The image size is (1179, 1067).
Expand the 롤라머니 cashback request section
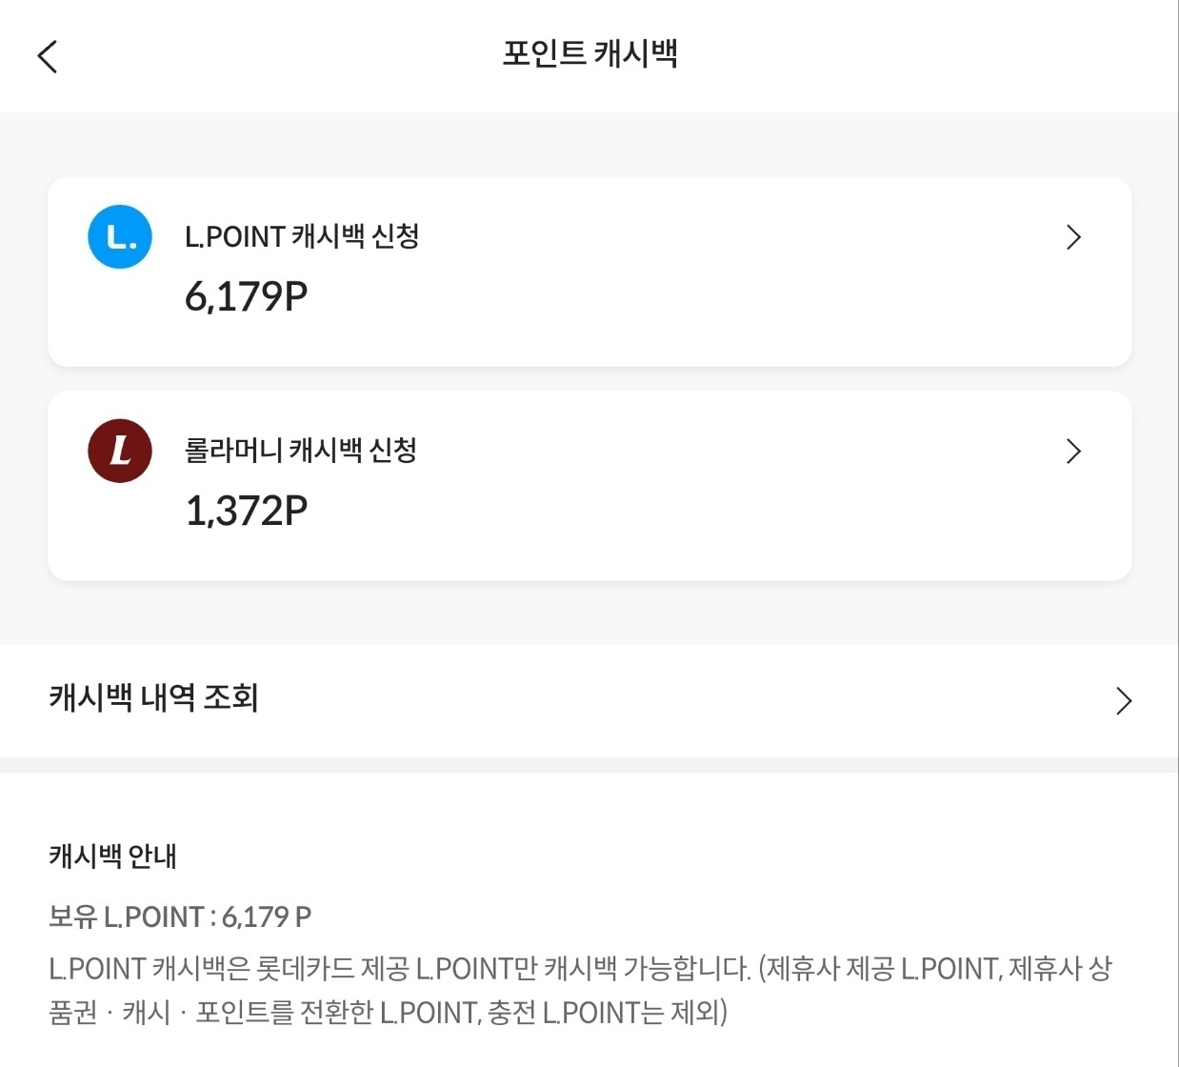(x=589, y=484)
